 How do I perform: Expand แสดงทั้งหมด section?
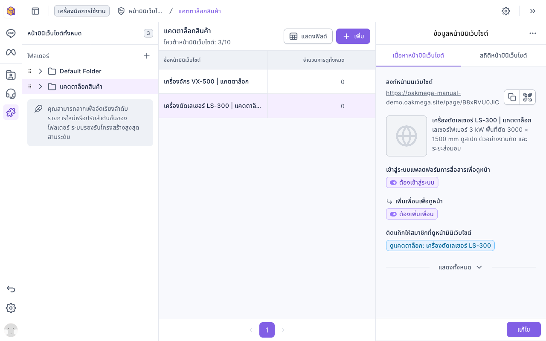[461, 267]
